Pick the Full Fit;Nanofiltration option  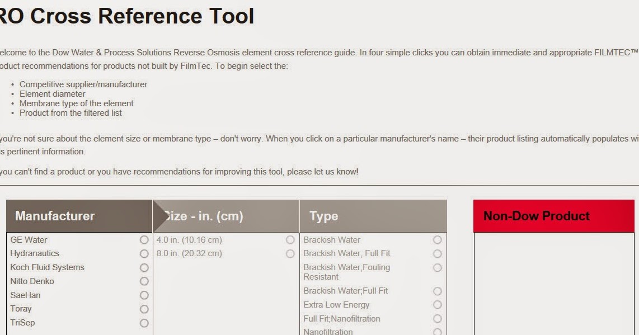coord(438,319)
